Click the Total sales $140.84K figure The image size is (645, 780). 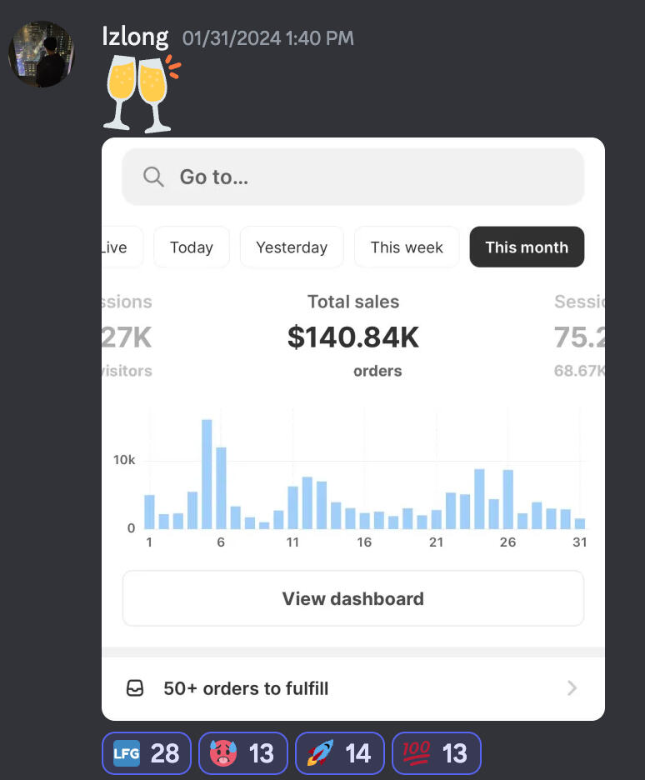pos(353,337)
